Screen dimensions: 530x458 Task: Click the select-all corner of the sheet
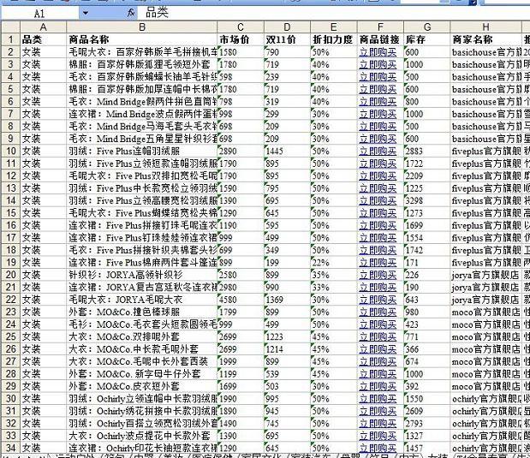coord(10,27)
